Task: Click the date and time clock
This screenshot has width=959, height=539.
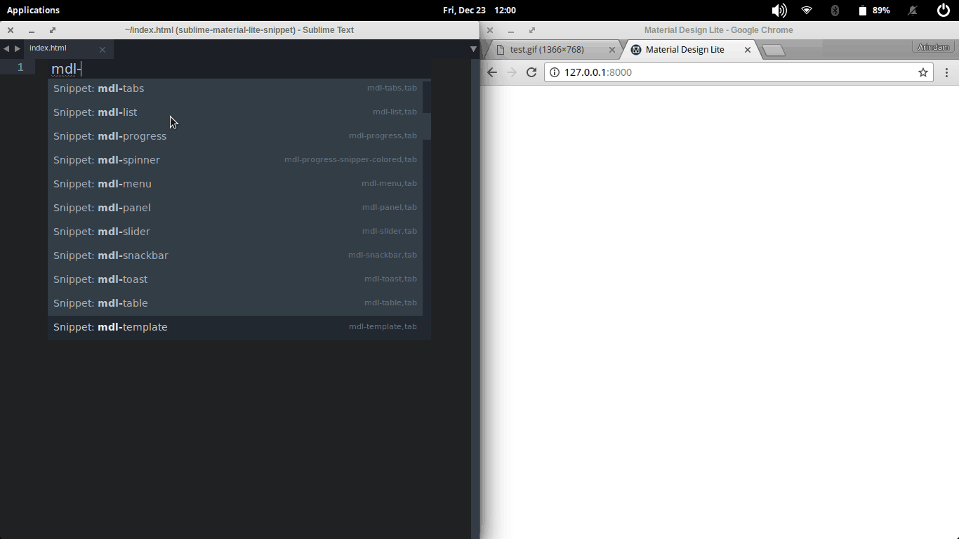Action: (479, 10)
